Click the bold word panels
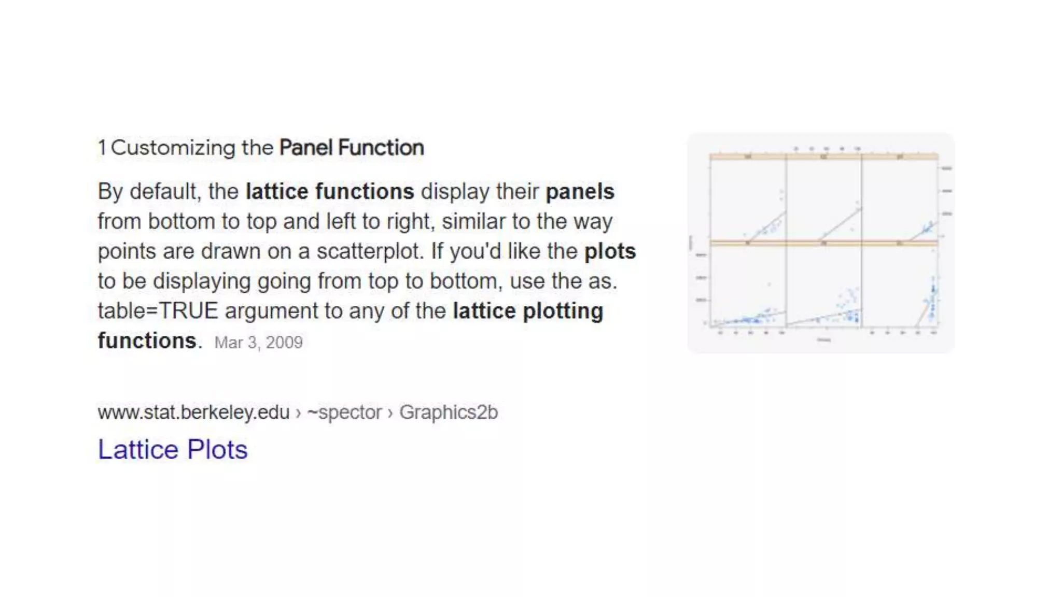 point(580,191)
